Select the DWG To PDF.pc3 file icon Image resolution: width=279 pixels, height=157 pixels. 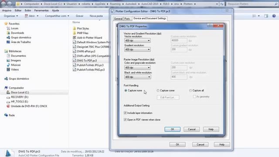pos(75,61)
